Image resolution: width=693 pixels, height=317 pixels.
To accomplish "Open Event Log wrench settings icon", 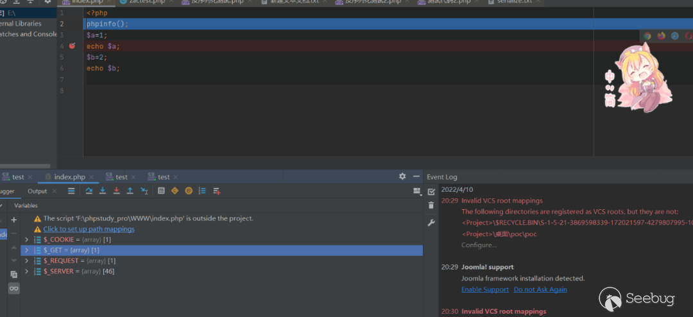I will [431, 223].
